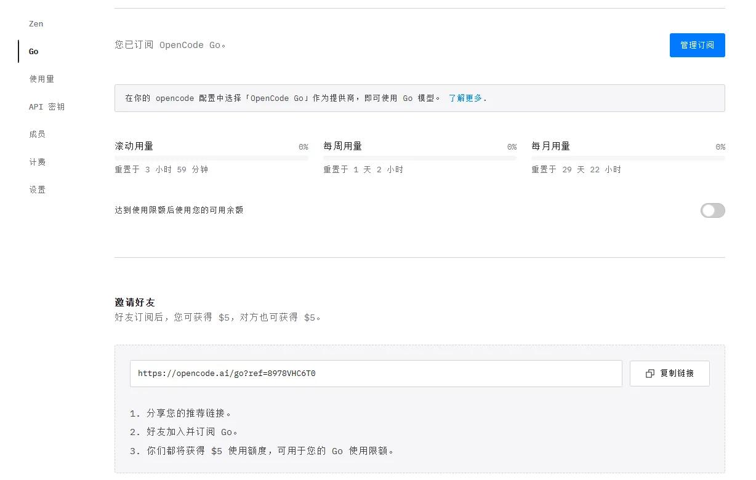Click the 达到使用限额后使用您的可用余额 label

[179, 210]
